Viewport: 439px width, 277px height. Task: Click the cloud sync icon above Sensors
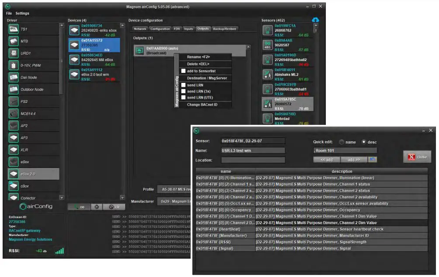click(x=315, y=20)
